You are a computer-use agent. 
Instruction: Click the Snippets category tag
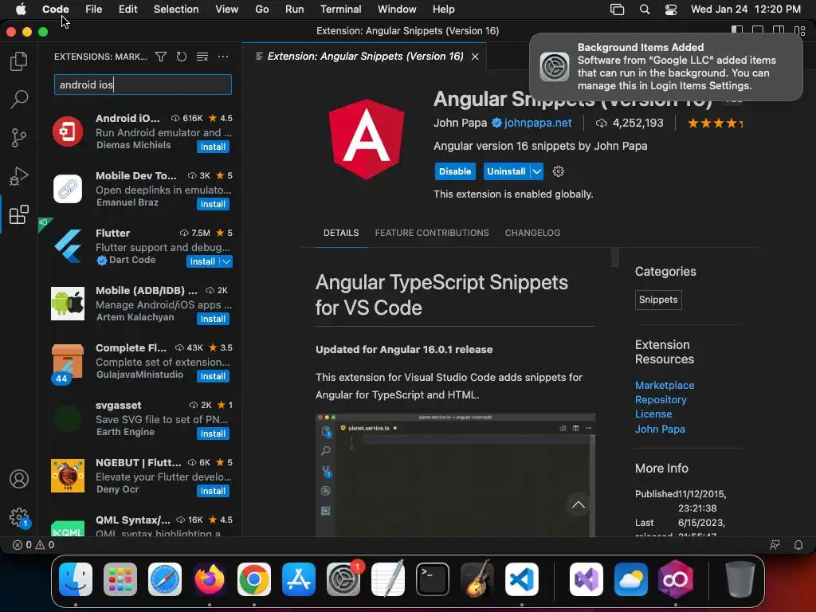657,300
